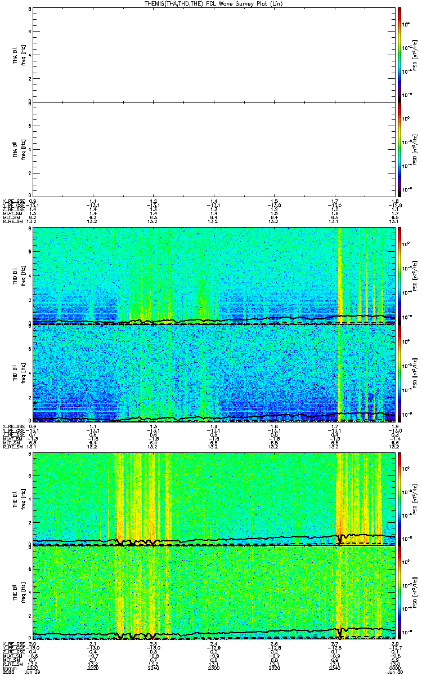Click the Jun 30 date label

pyautogui.click(x=387, y=672)
